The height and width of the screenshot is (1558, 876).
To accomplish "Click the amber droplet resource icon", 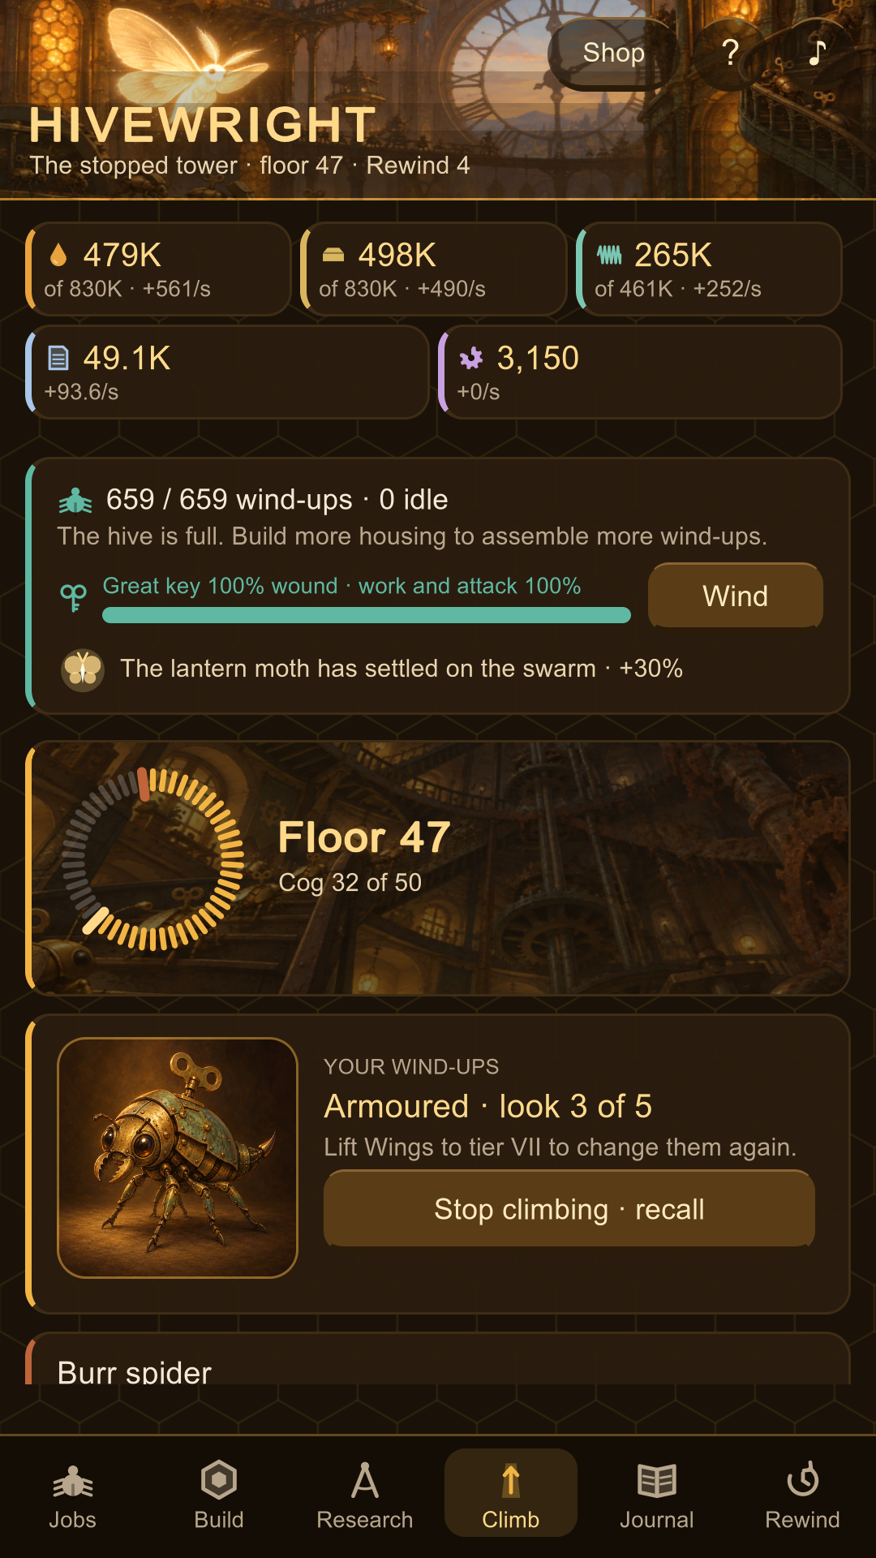I will click(x=58, y=256).
